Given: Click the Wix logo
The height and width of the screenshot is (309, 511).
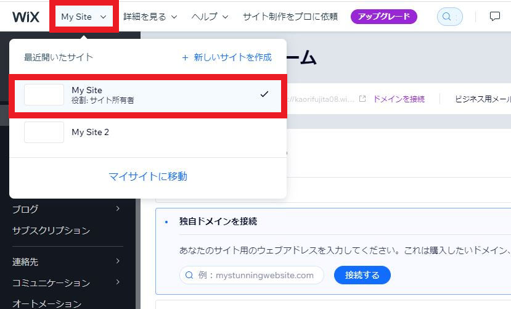Looking at the screenshot, I should point(26,17).
